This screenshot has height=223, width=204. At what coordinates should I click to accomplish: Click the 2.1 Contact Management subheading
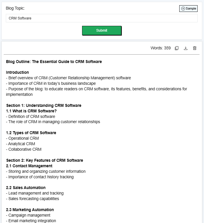pos(29,166)
